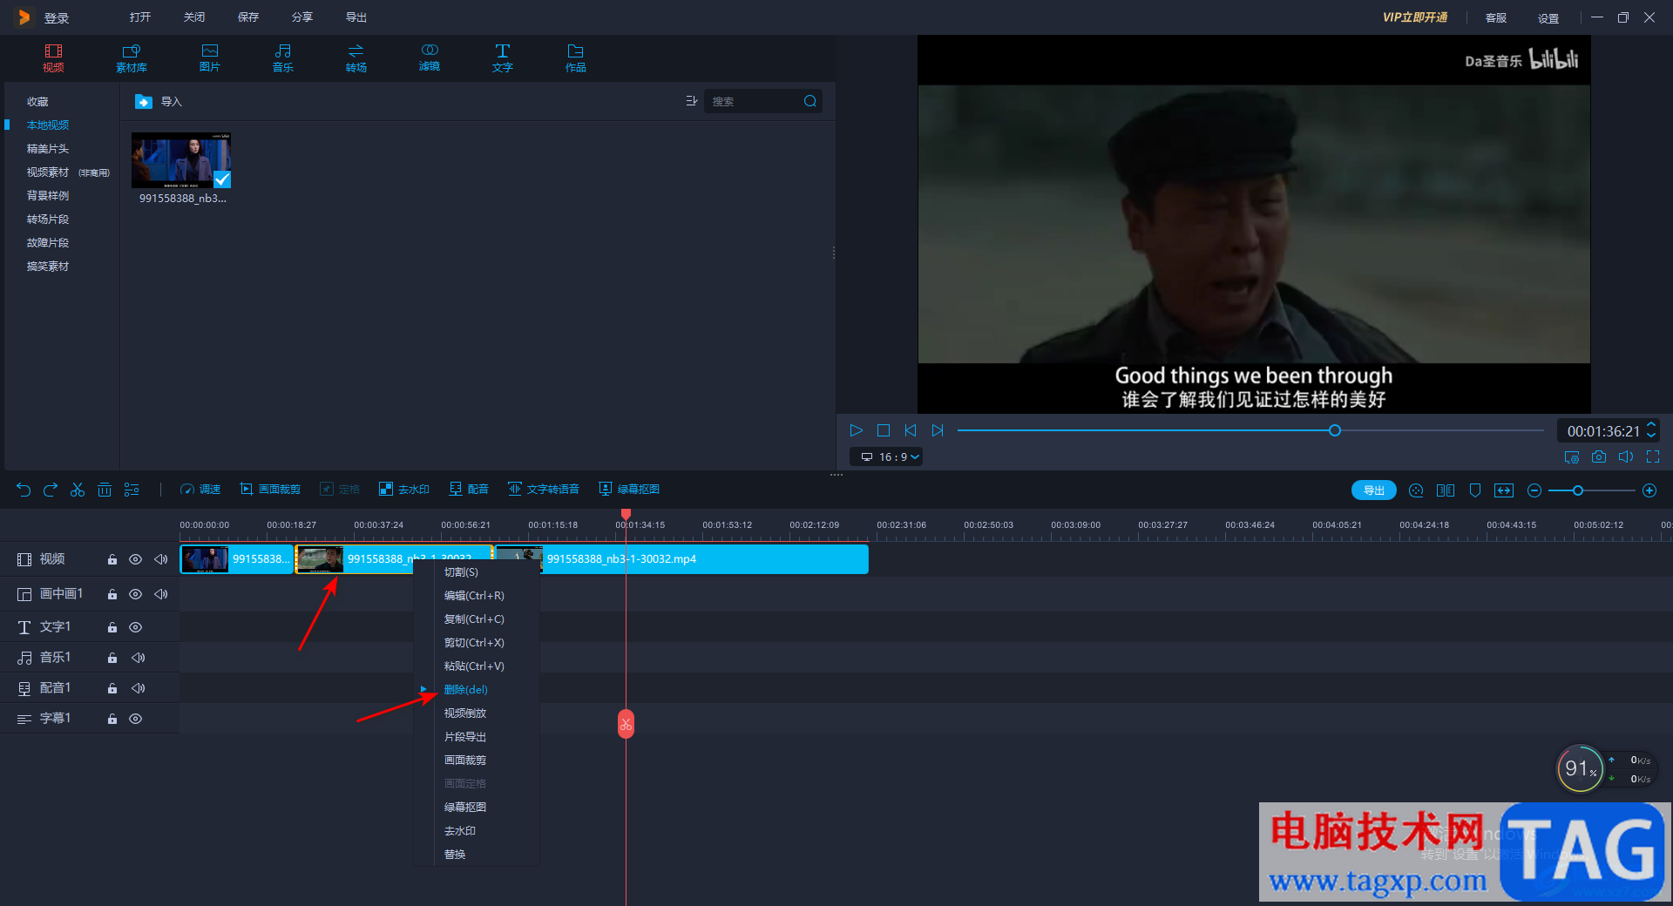
Task: Open the 去水印 watermark removal tool
Action: tap(404, 490)
